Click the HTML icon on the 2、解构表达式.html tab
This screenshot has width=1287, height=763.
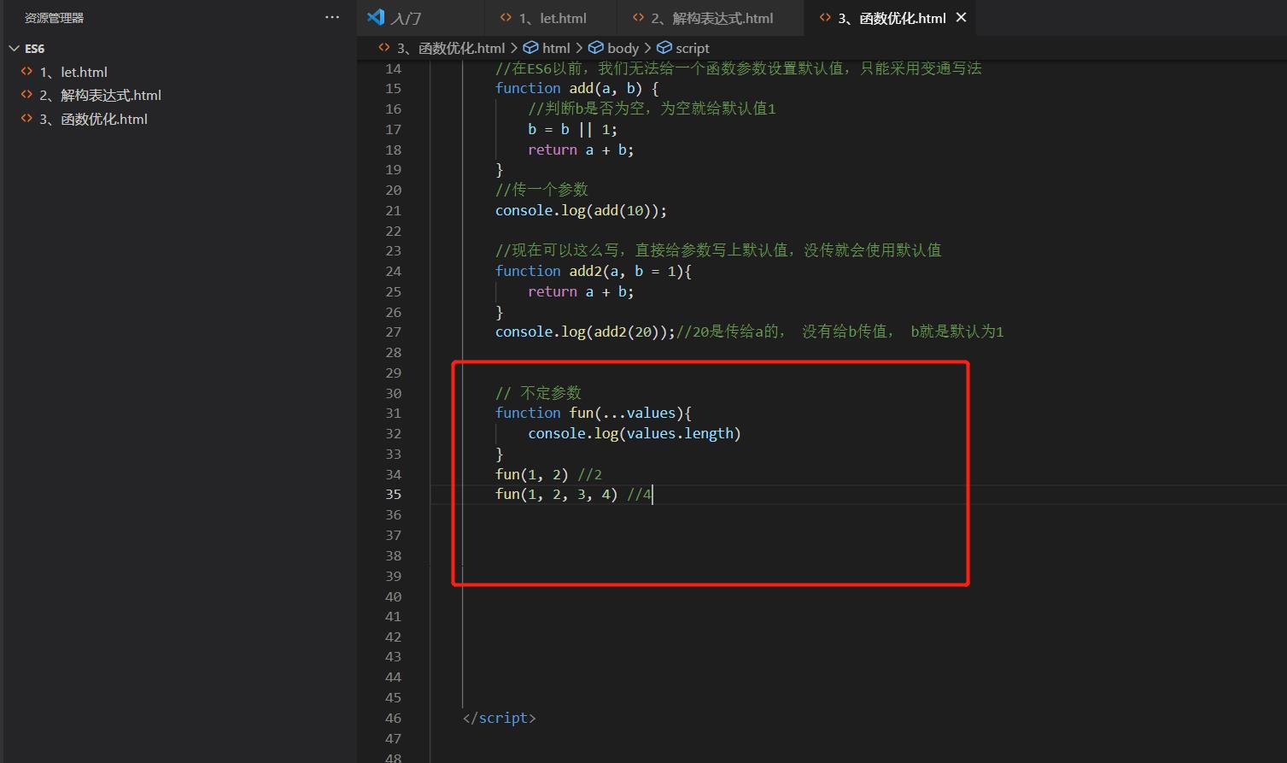639,17
